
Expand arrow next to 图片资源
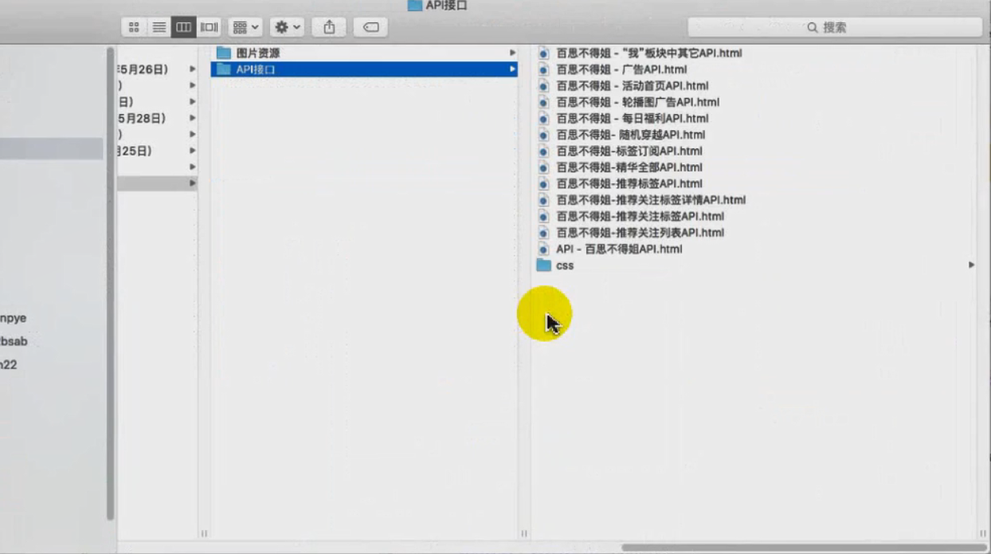(x=512, y=53)
